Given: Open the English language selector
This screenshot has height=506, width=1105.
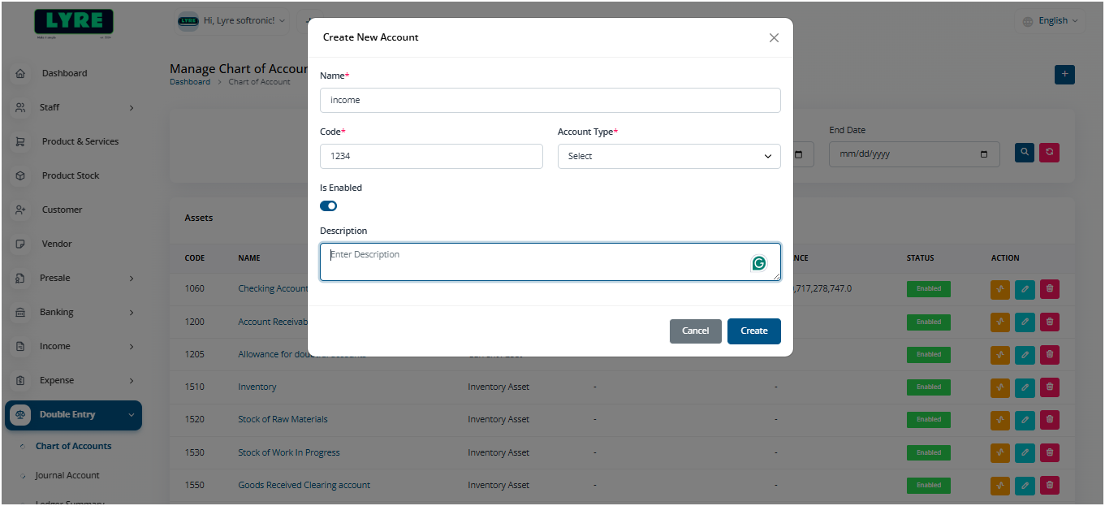Looking at the screenshot, I should (1050, 20).
